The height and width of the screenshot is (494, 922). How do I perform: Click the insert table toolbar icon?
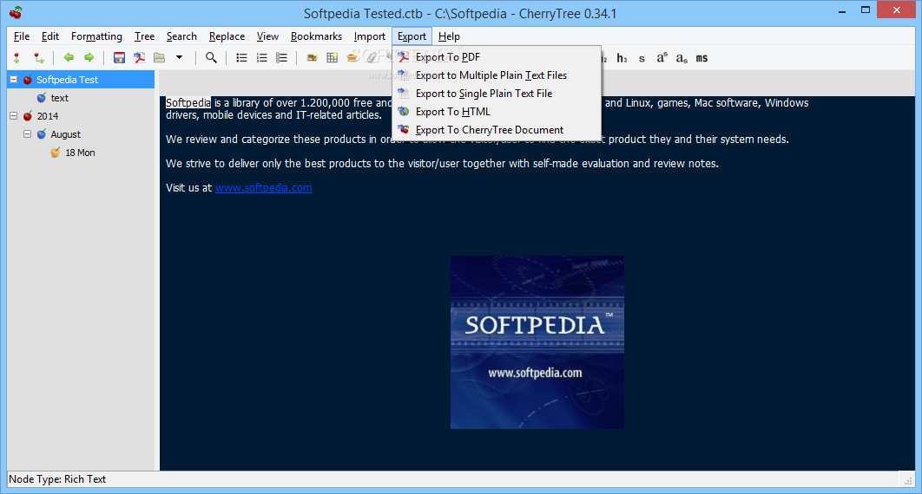[333, 57]
